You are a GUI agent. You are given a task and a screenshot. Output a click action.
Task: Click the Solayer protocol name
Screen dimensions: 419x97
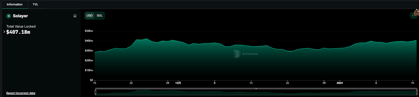click(x=20, y=16)
